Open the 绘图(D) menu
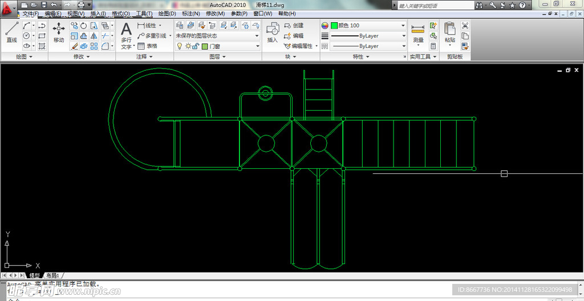 click(x=167, y=14)
